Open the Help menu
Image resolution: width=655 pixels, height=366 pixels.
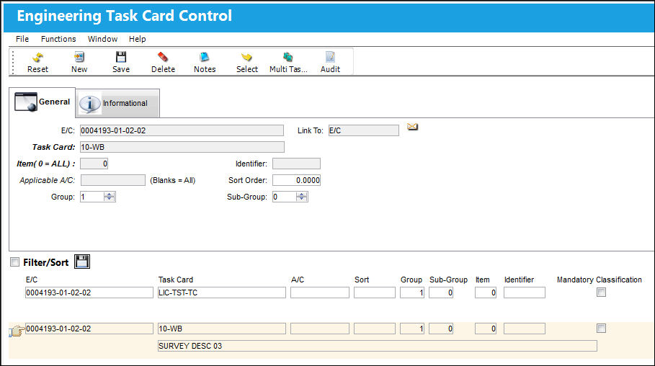pyautogui.click(x=137, y=39)
